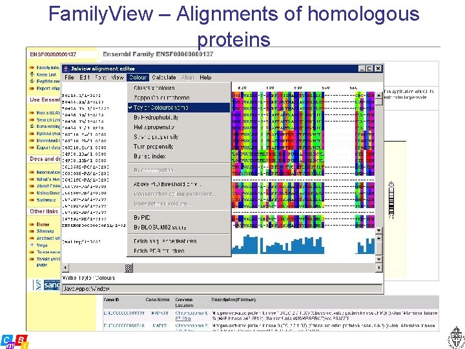Choose Fetch PDB structure
This screenshot has width=465, height=349.
point(179,251)
